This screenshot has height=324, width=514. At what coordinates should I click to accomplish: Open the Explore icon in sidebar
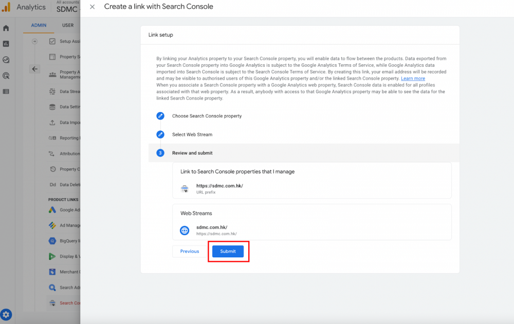tap(6, 60)
